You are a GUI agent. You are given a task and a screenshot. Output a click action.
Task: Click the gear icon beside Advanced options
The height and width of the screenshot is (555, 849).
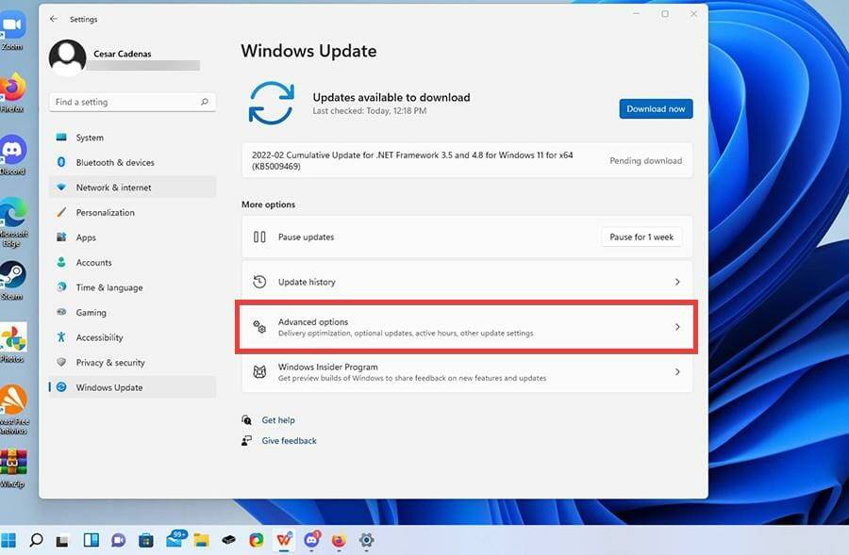tap(259, 327)
